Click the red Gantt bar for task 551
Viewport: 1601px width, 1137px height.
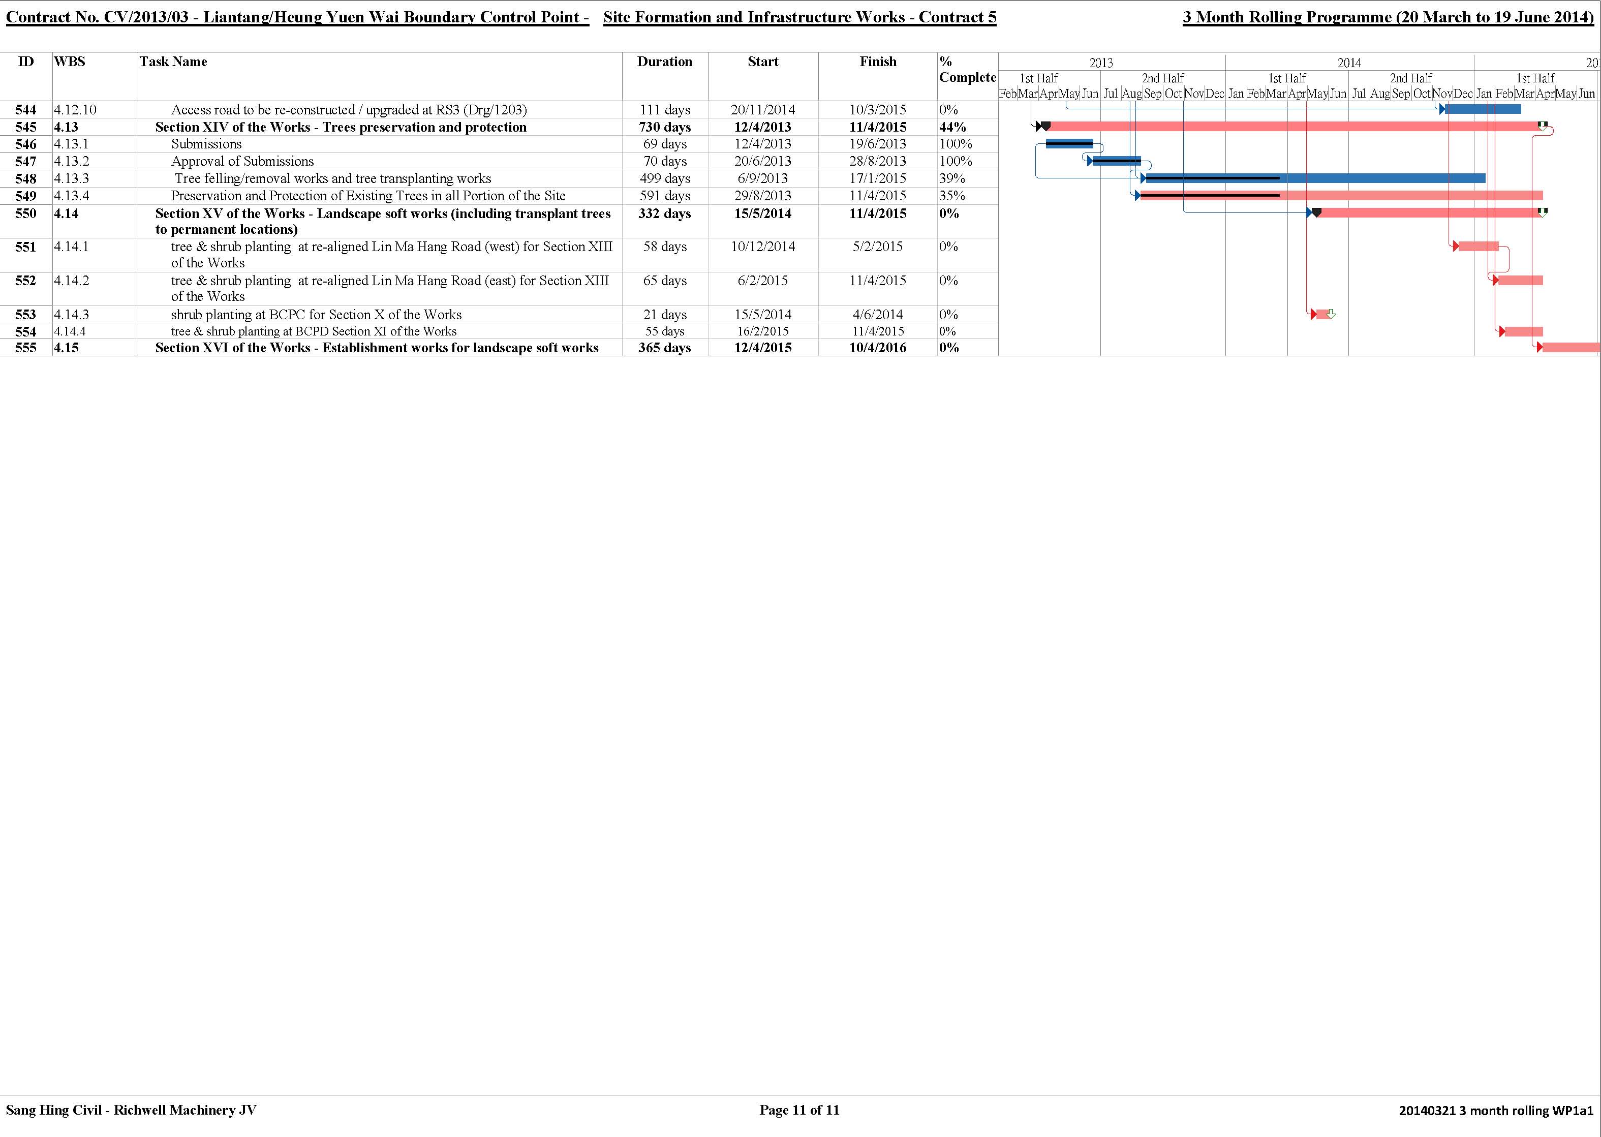1478,247
